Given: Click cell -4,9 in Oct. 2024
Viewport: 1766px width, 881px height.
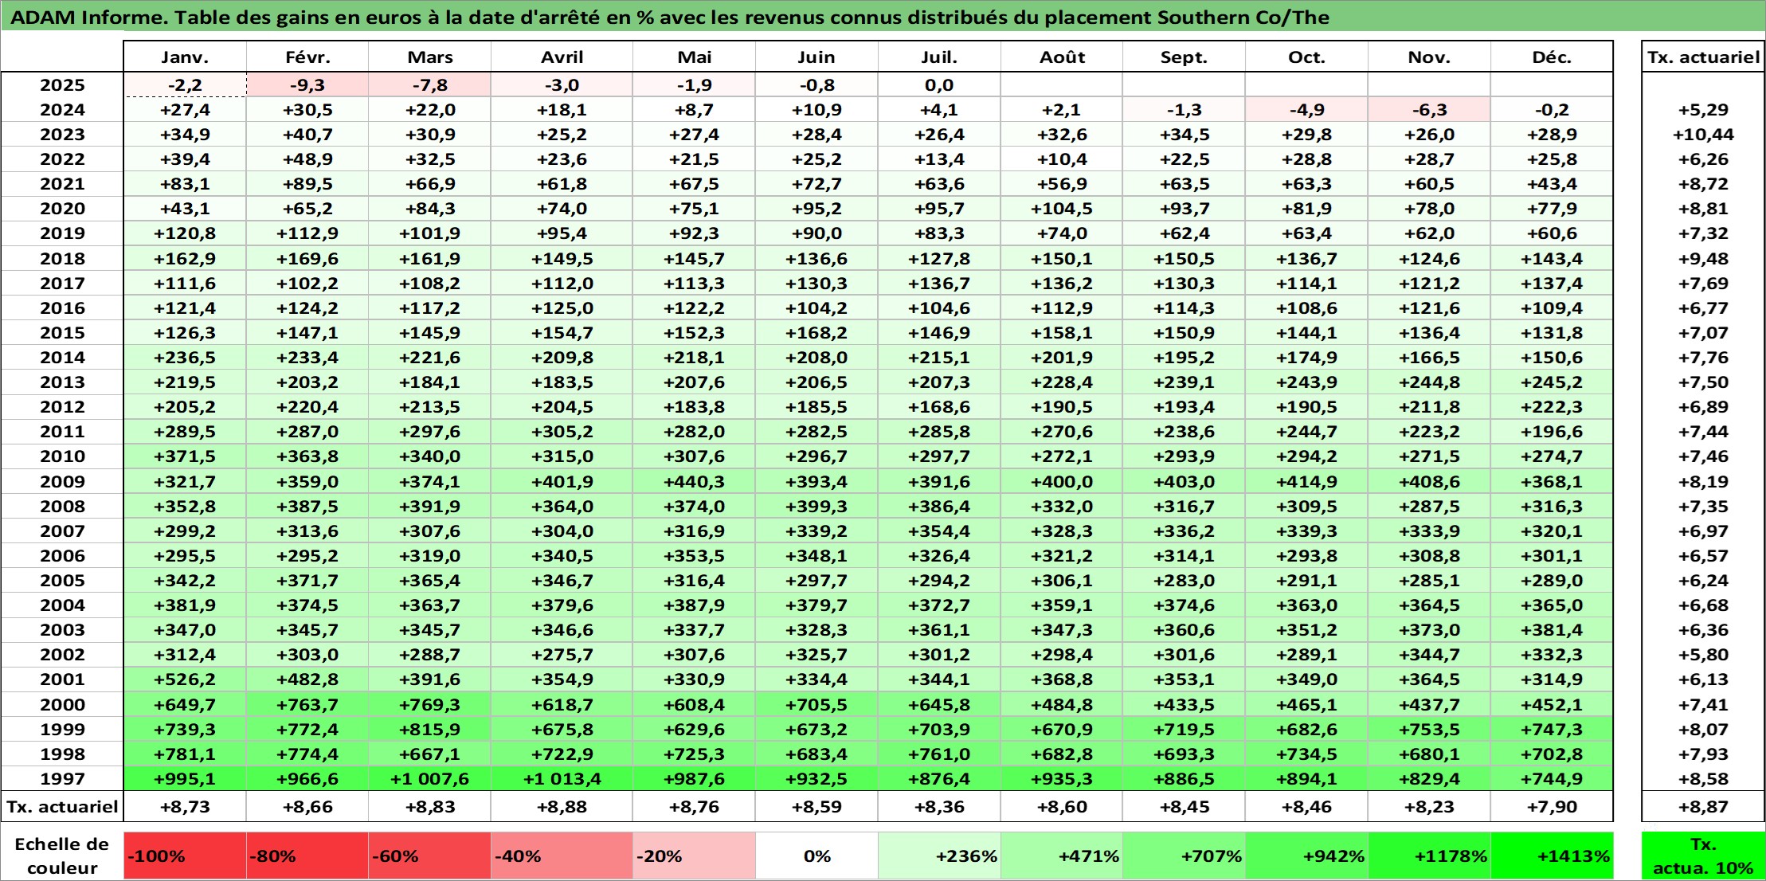Looking at the screenshot, I should (1306, 110).
